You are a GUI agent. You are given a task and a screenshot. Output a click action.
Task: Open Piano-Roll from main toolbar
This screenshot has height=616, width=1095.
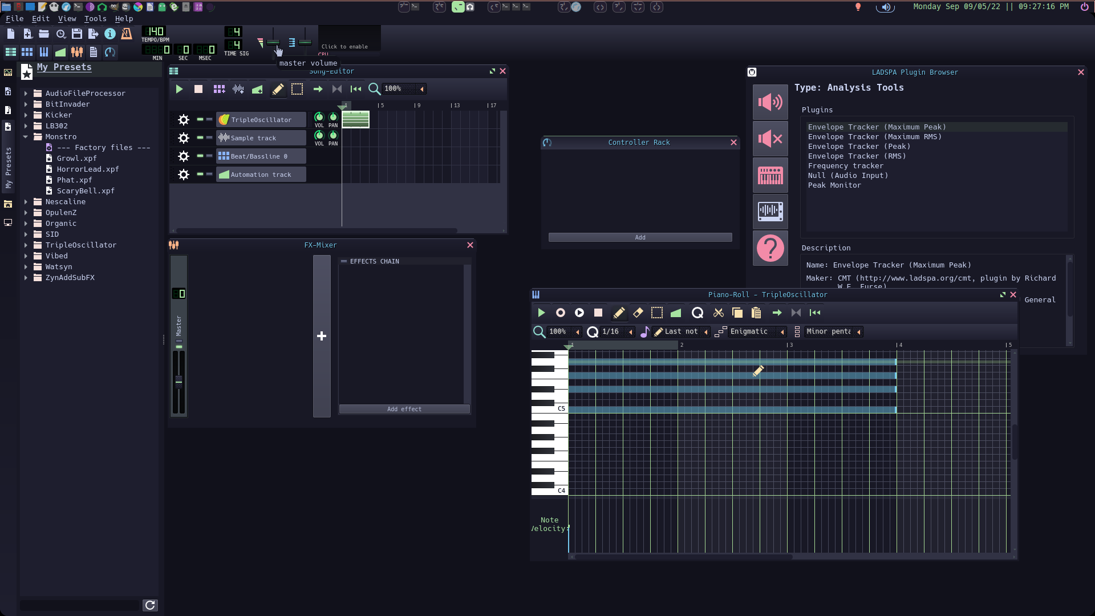pos(44,52)
